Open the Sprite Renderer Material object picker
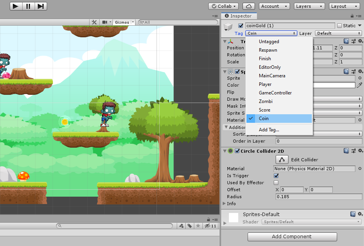Image resolution: width=364 pixels, height=246 pixels. click(360, 120)
